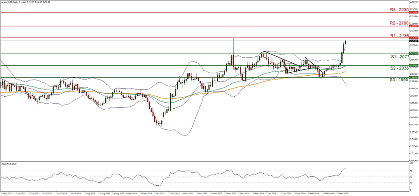419x196 pixels.
Task: Click the red 2180.00 price tag on axis
Action: coord(413,26)
